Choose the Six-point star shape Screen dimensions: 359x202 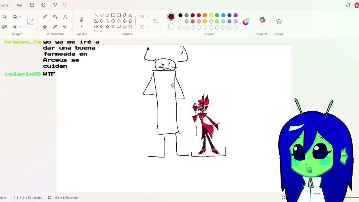coord(113,27)
